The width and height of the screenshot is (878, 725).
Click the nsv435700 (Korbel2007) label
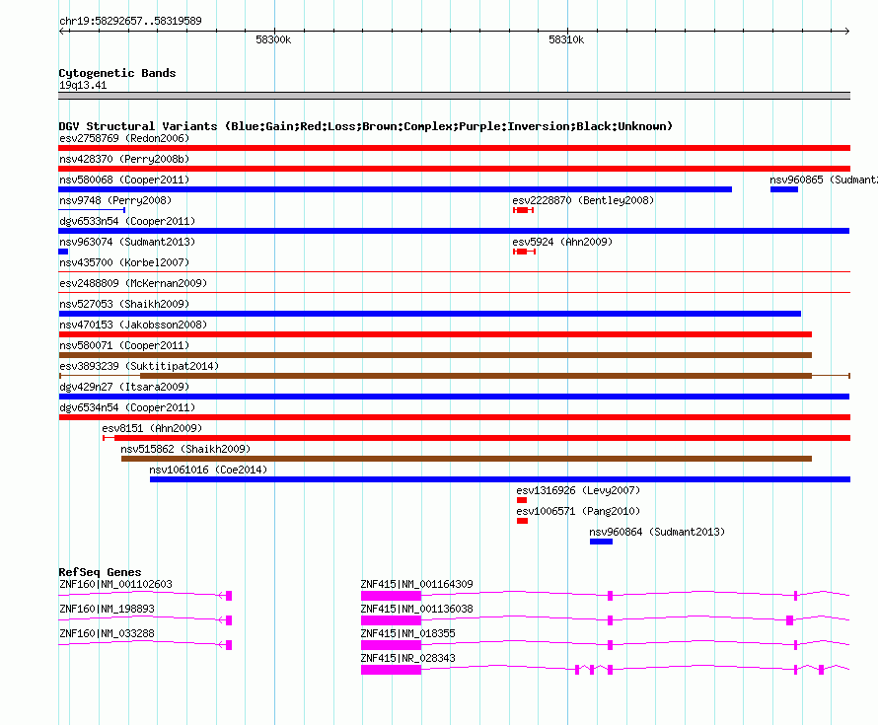124,262
